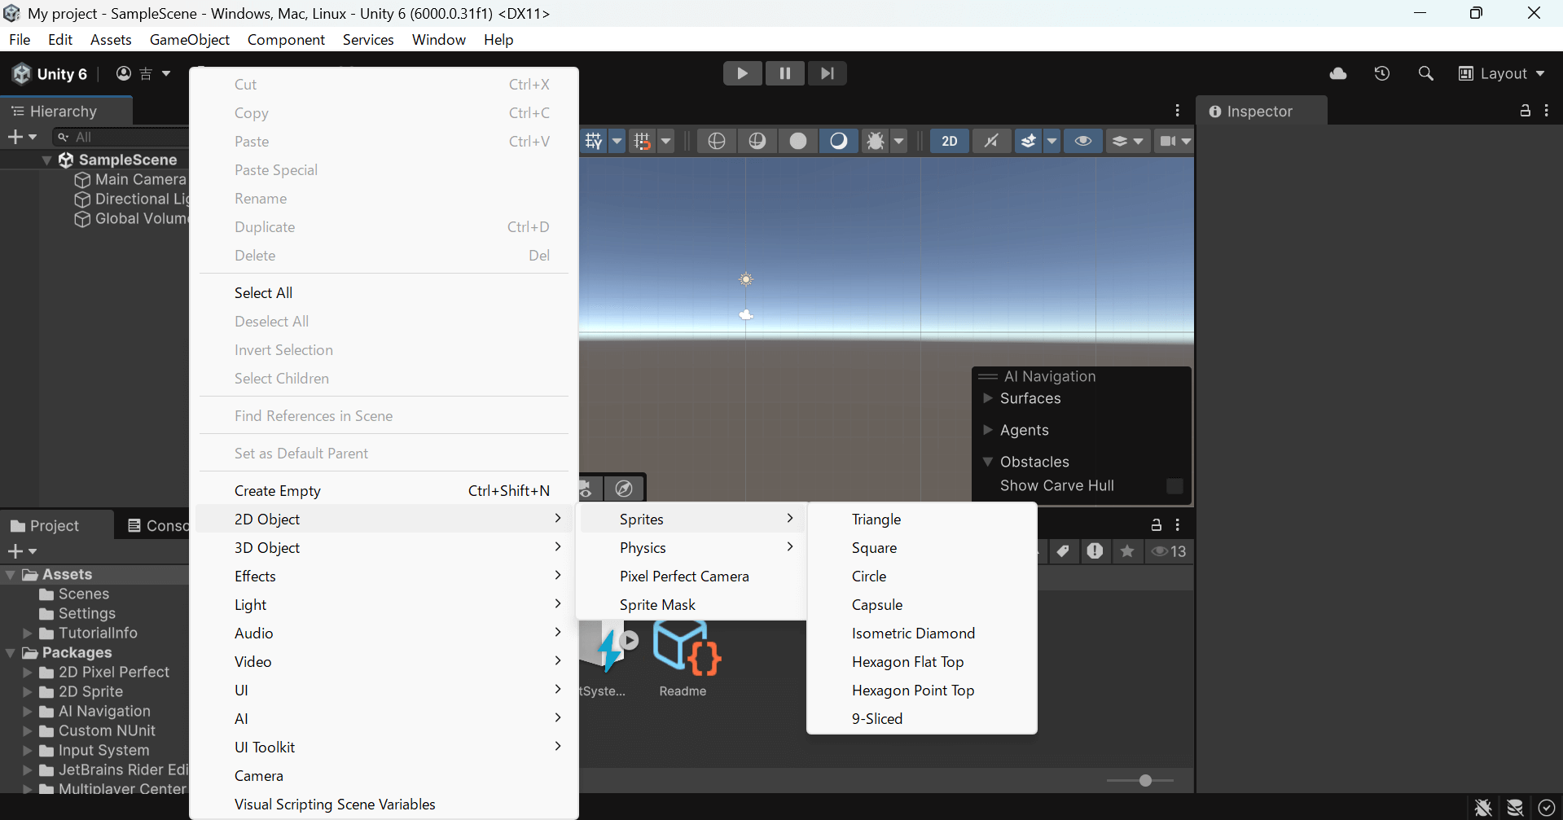Screen dimensions: 1563x820
Task: Select unlit draw mode sphere
Action: point(797,141)
